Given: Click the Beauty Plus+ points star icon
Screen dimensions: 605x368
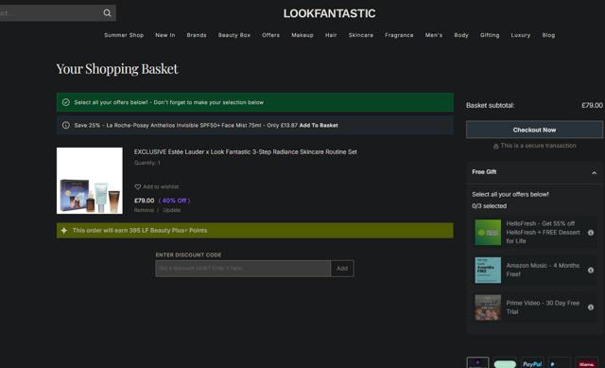Looking at the screenshot, I should point(64,230).
